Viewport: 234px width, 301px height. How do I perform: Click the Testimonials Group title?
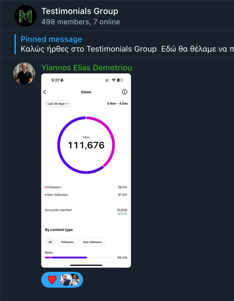pyautogui.click(x=80, y=12)
